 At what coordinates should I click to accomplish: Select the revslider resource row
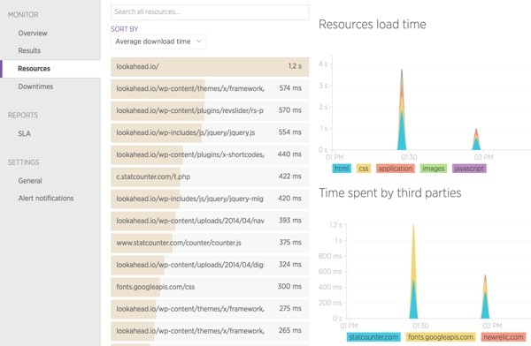click(210, 110)
